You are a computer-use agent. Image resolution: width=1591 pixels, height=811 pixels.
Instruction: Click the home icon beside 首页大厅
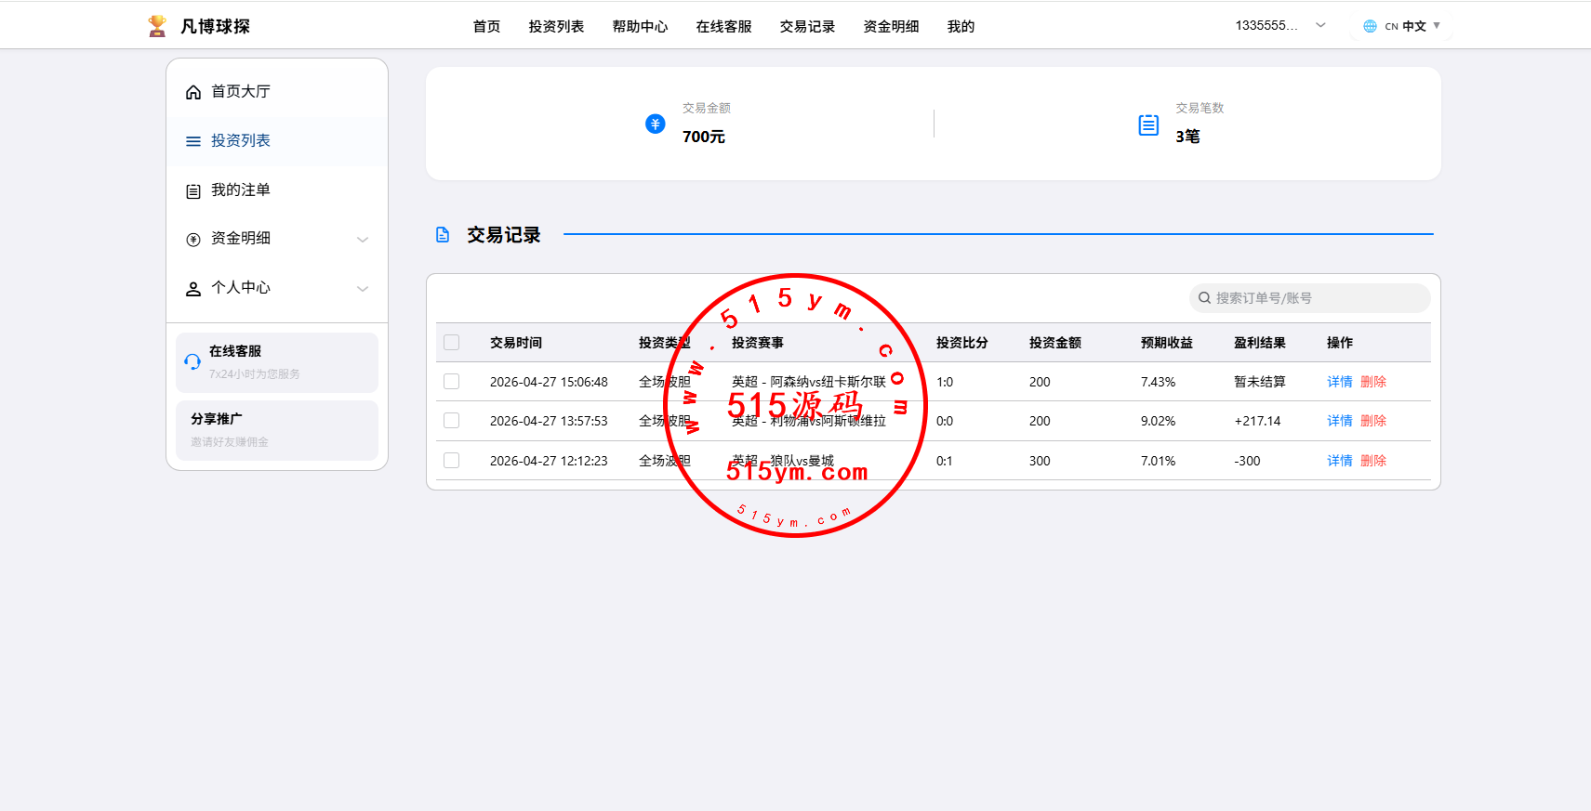click(x=193, y=92)
